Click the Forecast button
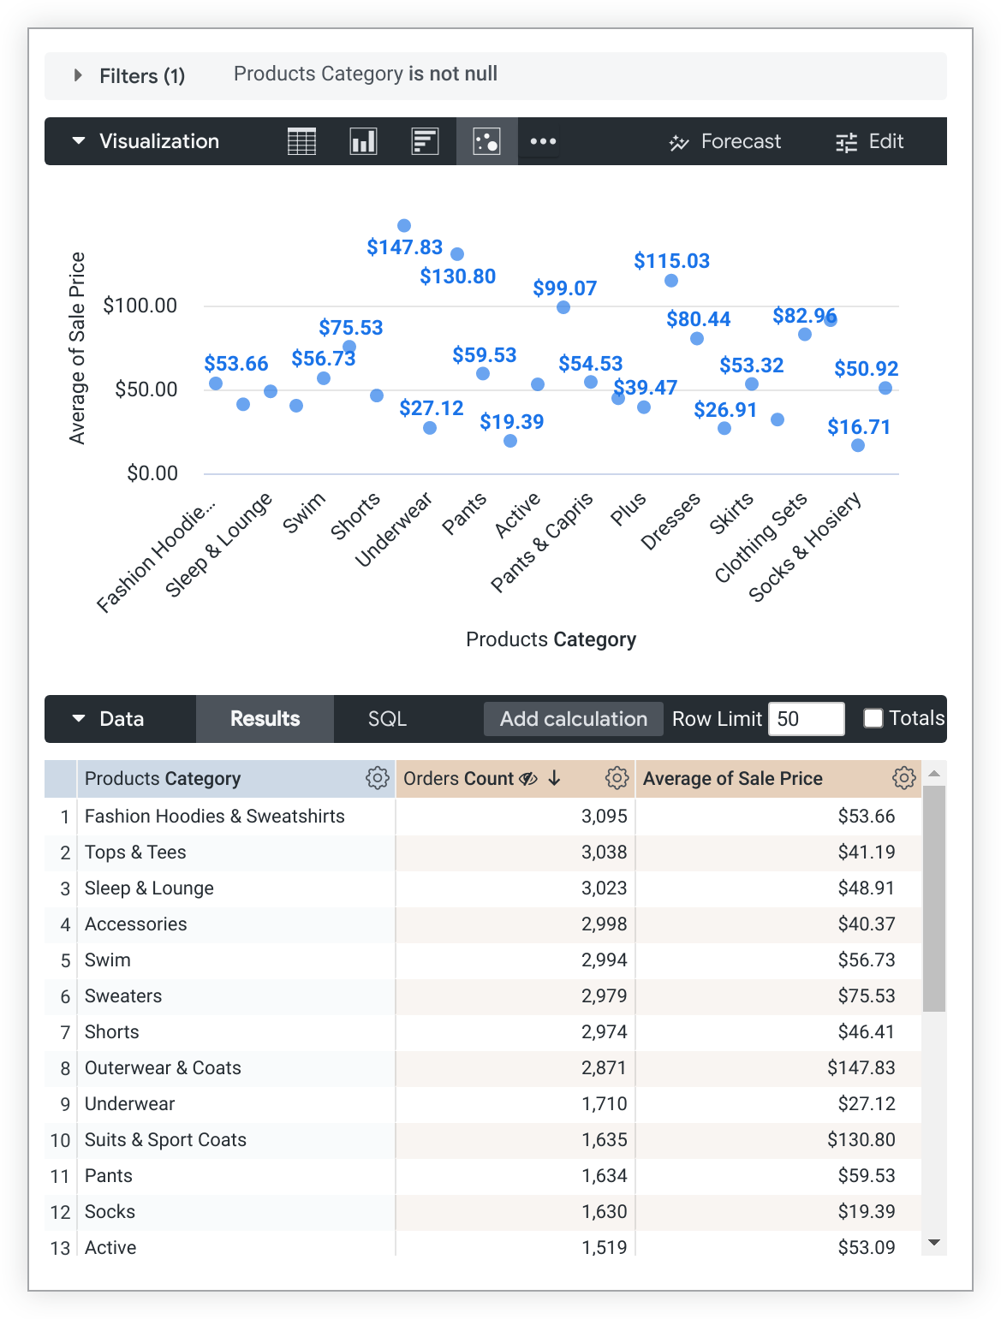The height and width of the screenshot is (1319, 1001). [724, 141]
